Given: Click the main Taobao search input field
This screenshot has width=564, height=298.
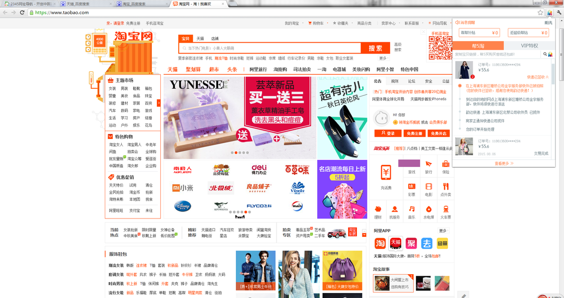Looking at the screenshot, I should point(270,48).
